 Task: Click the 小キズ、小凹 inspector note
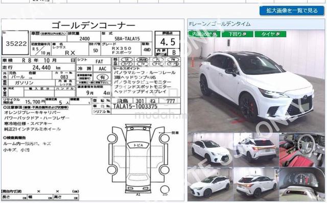[16, 150]
